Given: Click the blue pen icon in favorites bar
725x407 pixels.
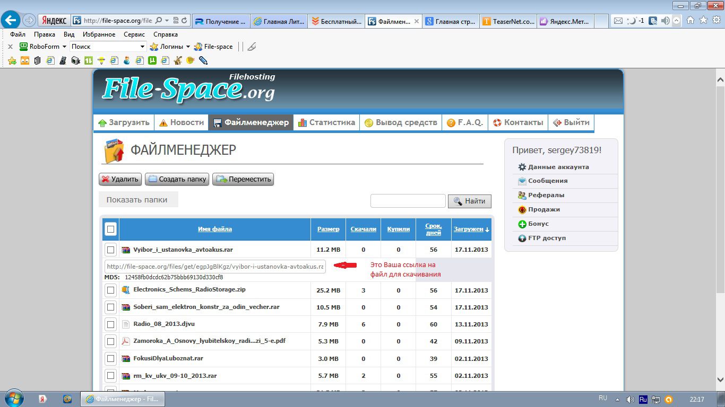Looking at the screenshot, I should point(203,60).
